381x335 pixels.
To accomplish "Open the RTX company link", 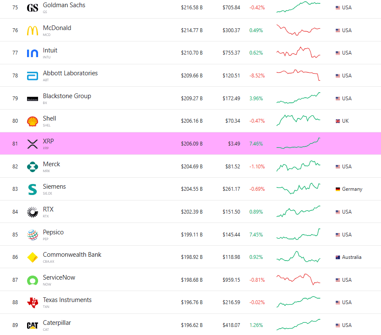I will click(x=48, y=209).
